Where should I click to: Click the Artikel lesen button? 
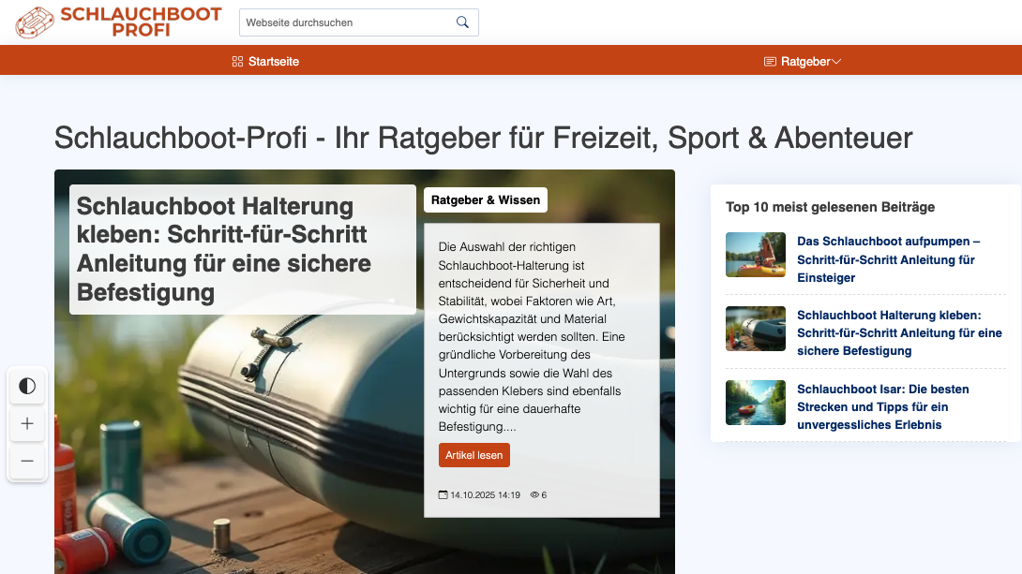(474, 454)
